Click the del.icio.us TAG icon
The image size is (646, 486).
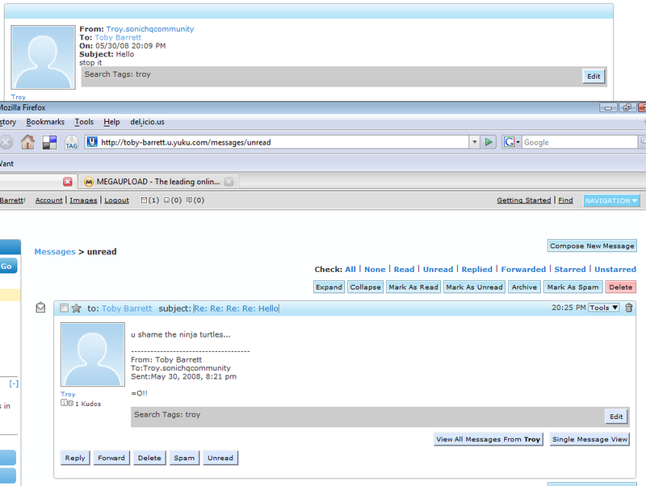(71, 143)
